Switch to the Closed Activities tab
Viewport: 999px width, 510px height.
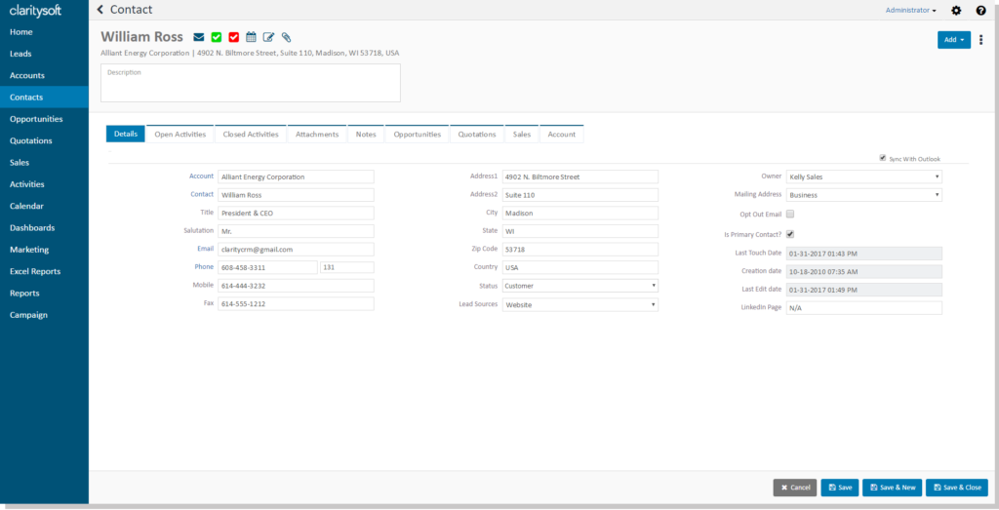251,135
